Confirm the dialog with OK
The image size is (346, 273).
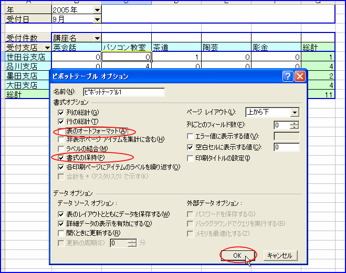point(238,255)
